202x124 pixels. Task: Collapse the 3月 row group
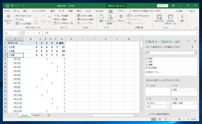[x=10, y=55]
